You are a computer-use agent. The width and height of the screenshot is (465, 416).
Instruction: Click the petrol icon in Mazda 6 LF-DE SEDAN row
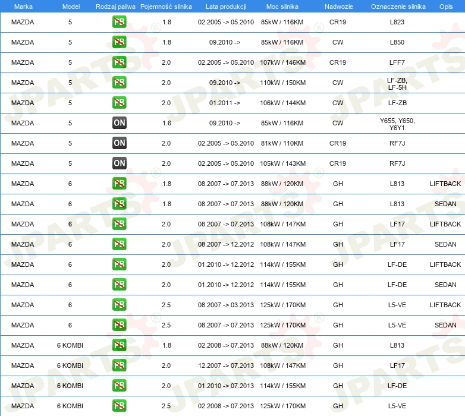[x=119, y=284]
